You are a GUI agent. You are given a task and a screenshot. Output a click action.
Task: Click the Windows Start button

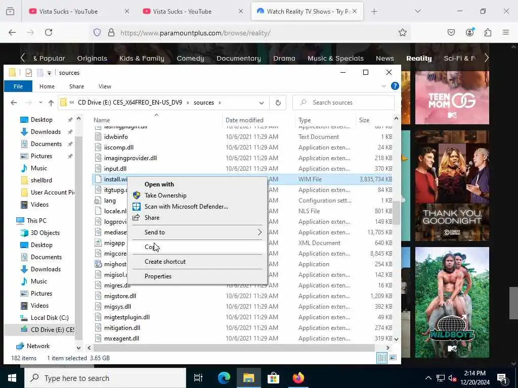[x=12, y=378]
